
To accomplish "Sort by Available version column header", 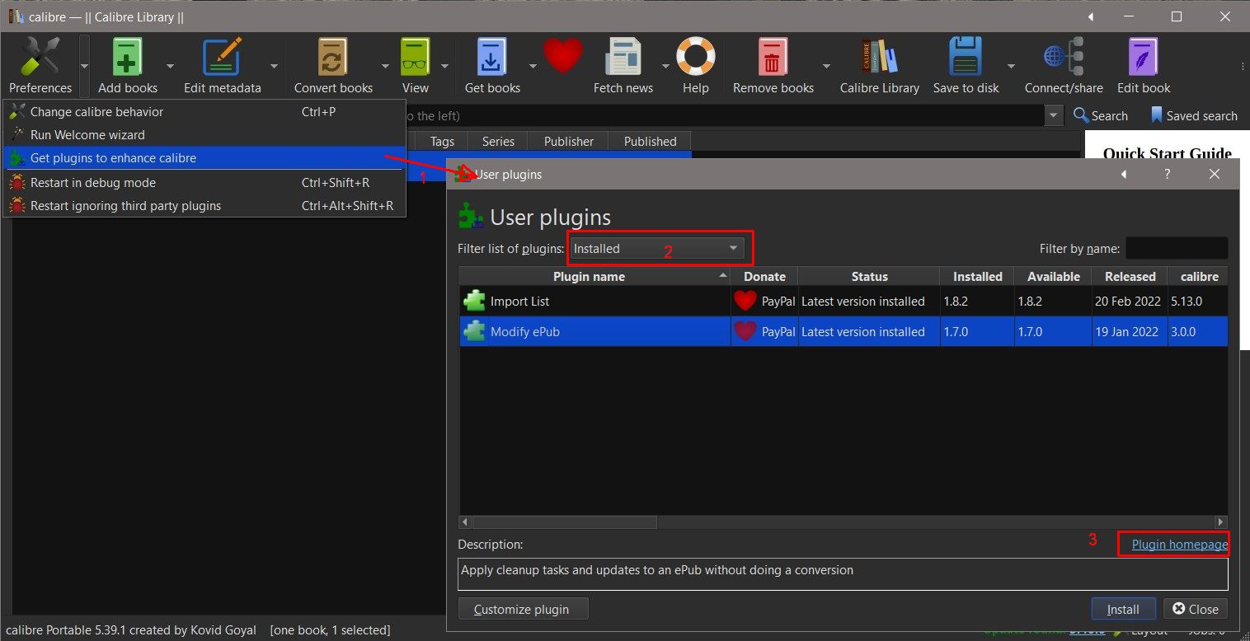I will (x=1053, y=276).
